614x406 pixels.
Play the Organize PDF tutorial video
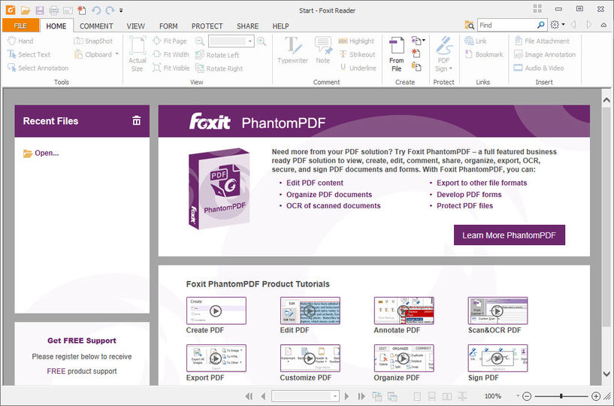pyautogui.click(x=404, y=358)
